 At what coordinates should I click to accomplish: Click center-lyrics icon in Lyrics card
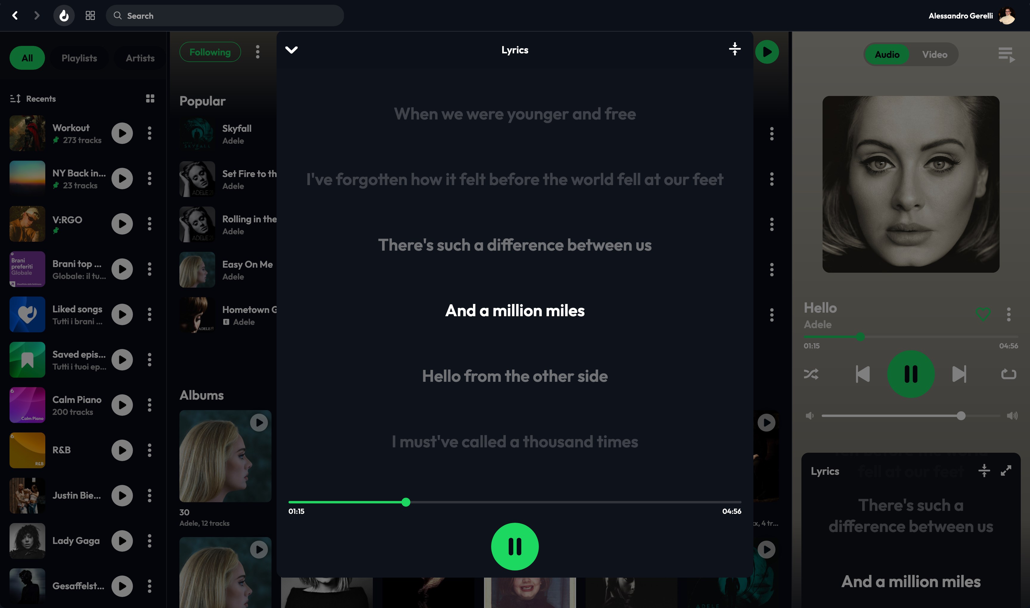(x=984, y=470)
